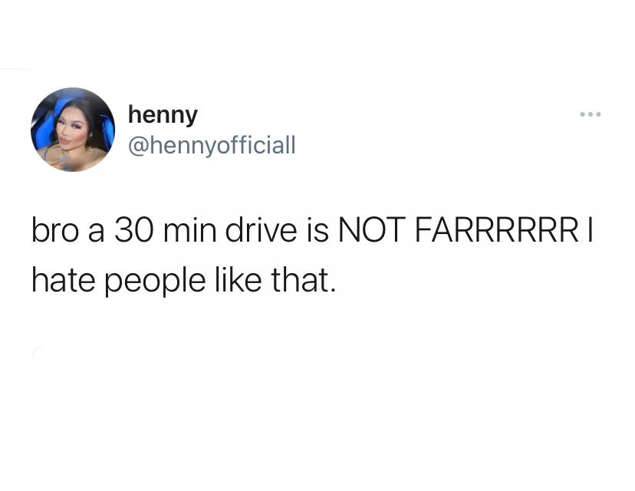The image size is (635, 491).
Task: Click the capital I ending first line
Action: click(591, 229)
